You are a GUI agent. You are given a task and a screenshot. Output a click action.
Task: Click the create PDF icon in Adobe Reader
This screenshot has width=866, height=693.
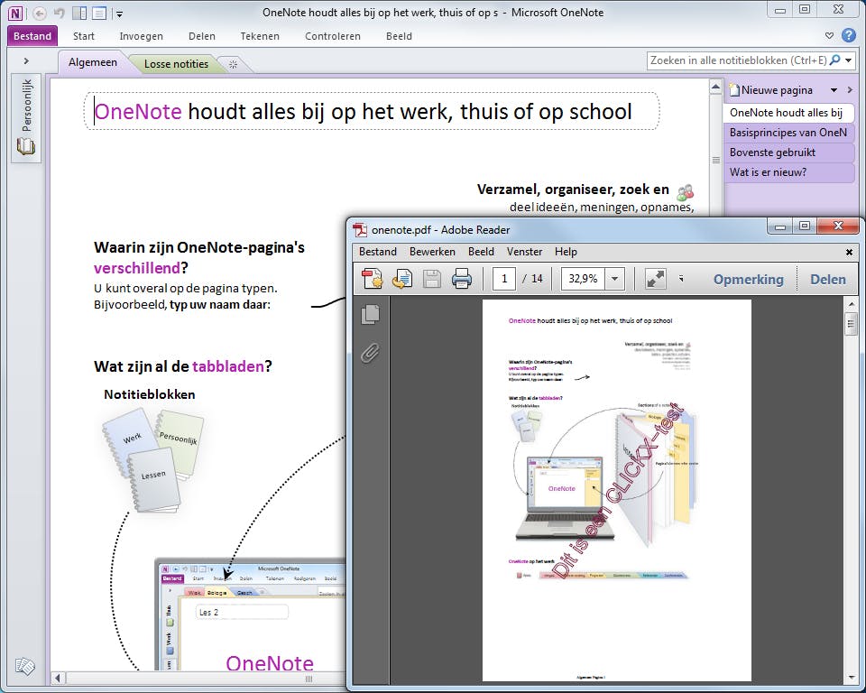pyautogui.click(x=373, y=279)
